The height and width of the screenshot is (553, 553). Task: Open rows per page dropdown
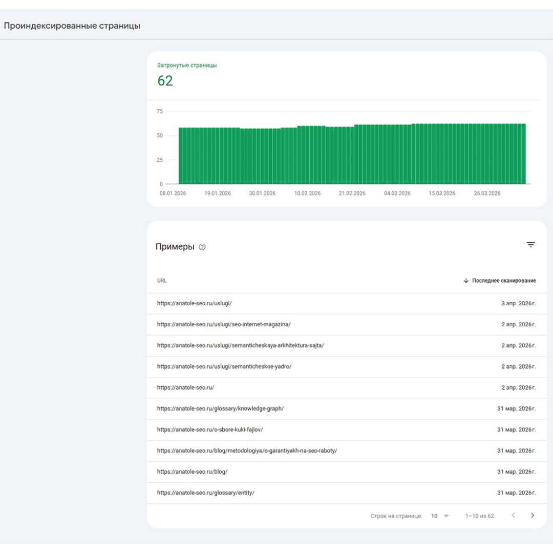pos(439,516)
